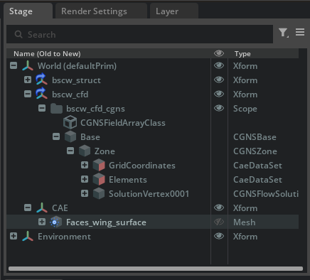The width and height of the screenshot is (310, 280).
Task: Open the Render Settings tab
Action: click(101, 11)
